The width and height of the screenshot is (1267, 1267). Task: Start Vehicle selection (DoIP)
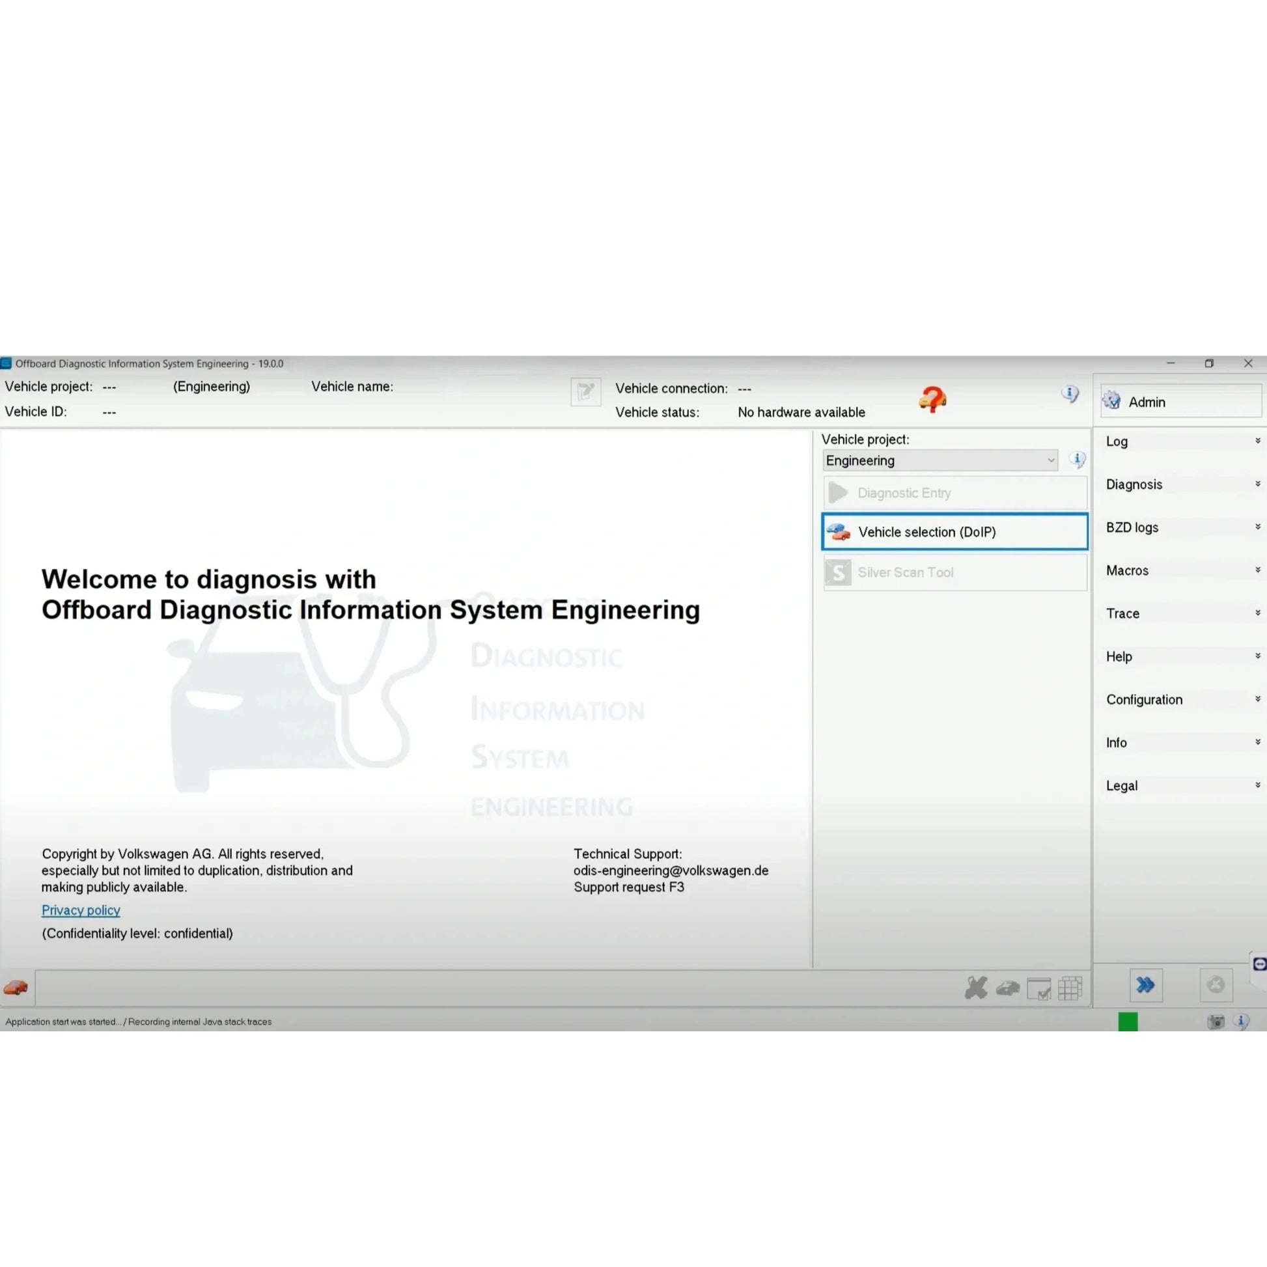[926, 532]
